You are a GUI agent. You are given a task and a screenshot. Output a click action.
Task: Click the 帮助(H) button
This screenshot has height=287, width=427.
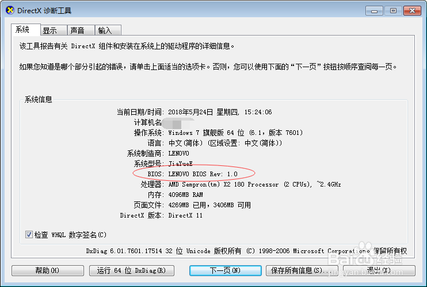pyautogui.click(x=47, y=270)
